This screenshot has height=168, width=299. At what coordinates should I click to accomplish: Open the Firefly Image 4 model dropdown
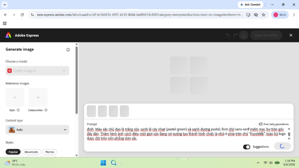[37, 71]
